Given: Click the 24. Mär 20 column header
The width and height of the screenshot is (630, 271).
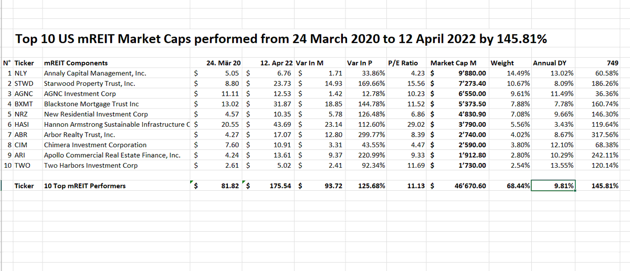Looking at the screenshot, I should (224, 63).
